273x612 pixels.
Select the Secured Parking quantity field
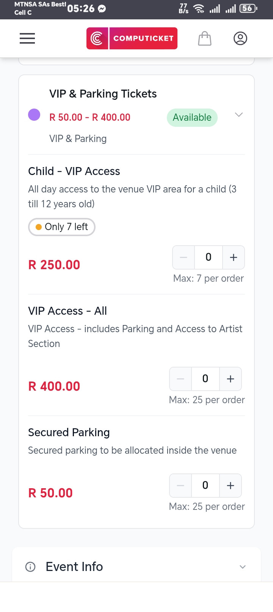[205, 486]
